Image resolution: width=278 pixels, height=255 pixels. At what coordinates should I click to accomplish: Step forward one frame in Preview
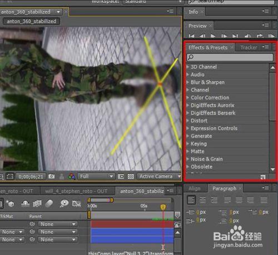coord(224,36)
